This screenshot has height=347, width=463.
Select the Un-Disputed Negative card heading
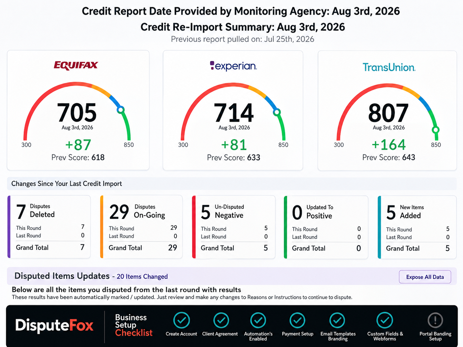pyautogui.click(x=229, y=211)
